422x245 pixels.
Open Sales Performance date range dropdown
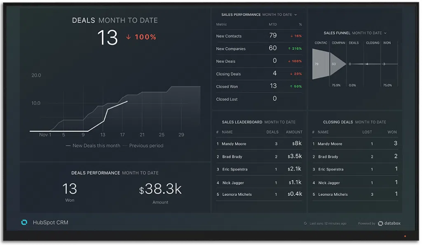point(295,15)
